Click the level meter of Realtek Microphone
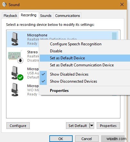Screen dimensions: 130x142 (114, 36)
